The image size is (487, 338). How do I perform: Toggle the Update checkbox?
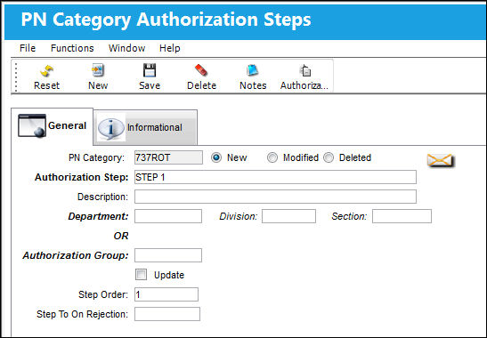(x=141, y=275)
